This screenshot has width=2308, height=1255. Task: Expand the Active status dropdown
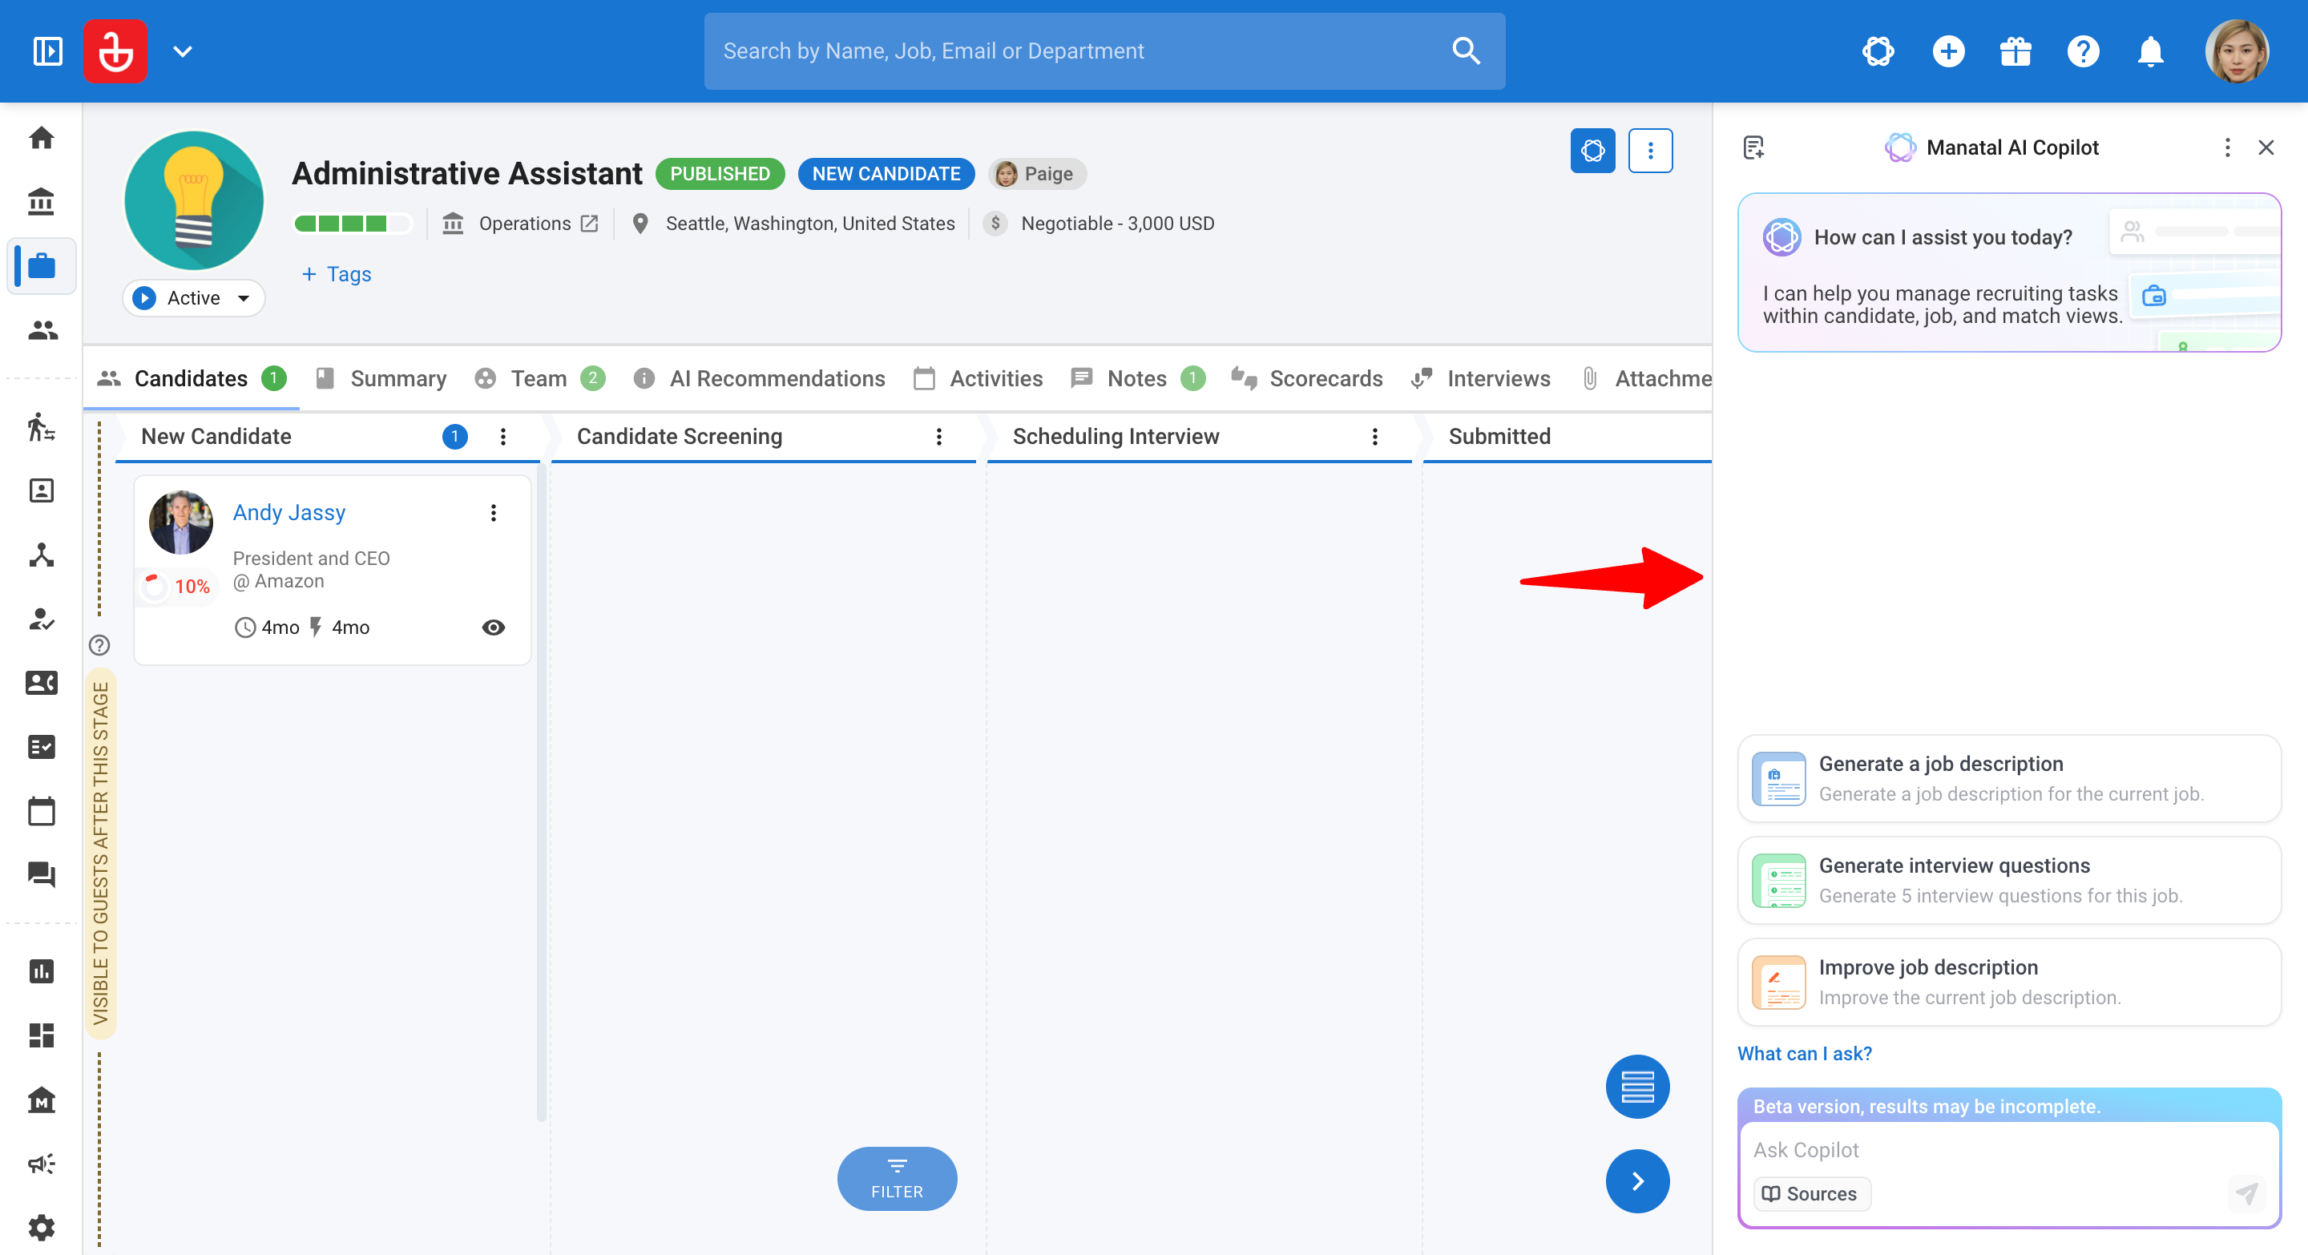point(193,298)
